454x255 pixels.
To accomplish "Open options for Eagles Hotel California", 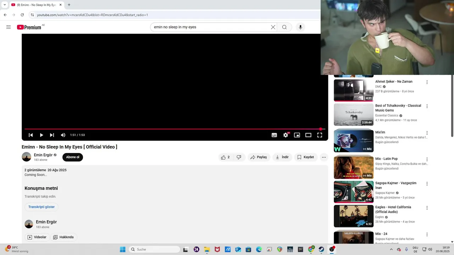I will point(427,208).
